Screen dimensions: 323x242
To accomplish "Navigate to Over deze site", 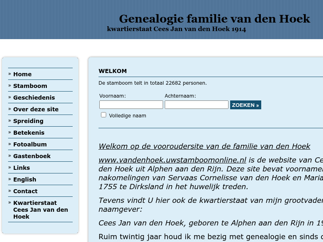I will tap(36, 109).
